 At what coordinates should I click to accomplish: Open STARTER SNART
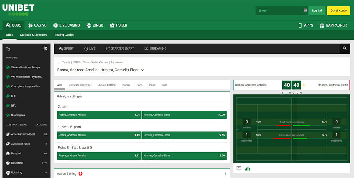click(120, 48)
